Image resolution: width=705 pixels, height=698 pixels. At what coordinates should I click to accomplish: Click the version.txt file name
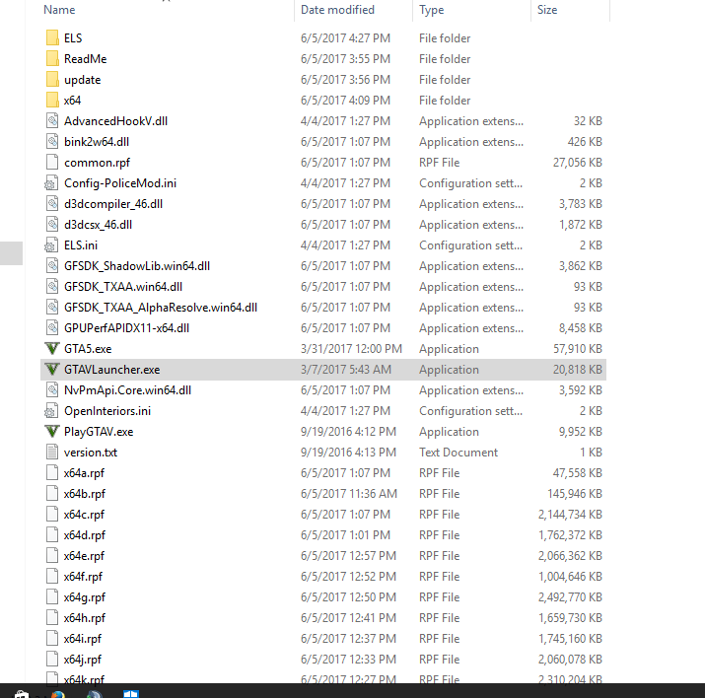coord(91,452)
